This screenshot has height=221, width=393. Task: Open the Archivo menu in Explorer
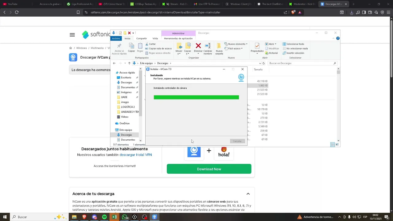pos(116,38)
